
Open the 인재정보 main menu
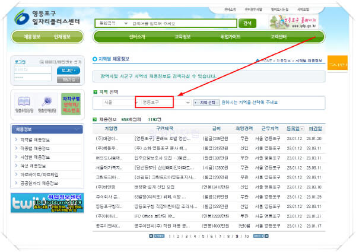tap(62, 37)
